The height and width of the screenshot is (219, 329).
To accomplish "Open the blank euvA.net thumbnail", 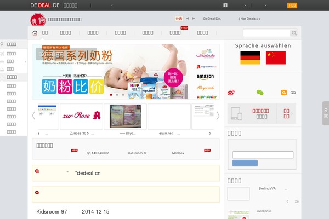I will coord(169,116).
